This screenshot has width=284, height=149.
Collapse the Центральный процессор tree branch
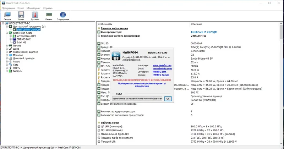[7, 27]
